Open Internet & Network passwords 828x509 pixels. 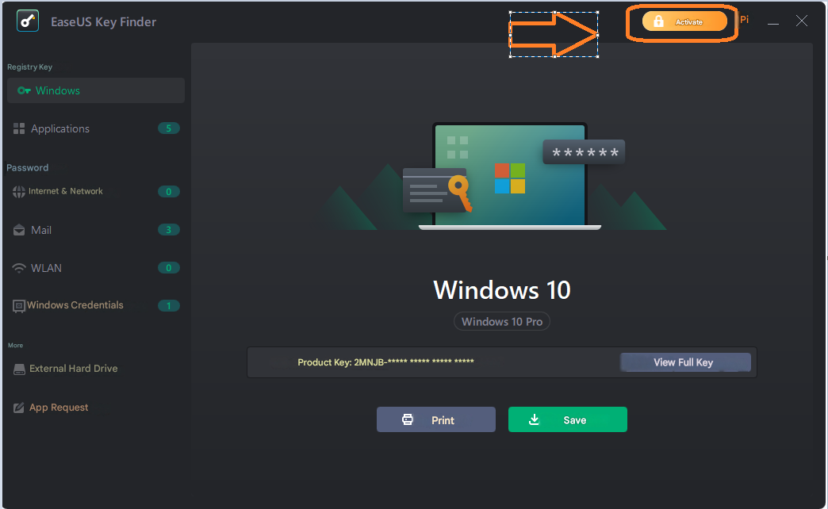pyautogui.click(x=96, y=191)
